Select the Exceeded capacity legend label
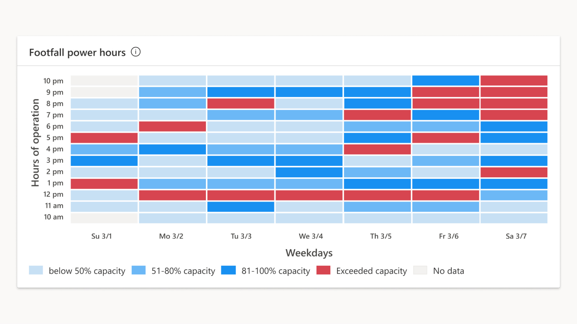 371,271
